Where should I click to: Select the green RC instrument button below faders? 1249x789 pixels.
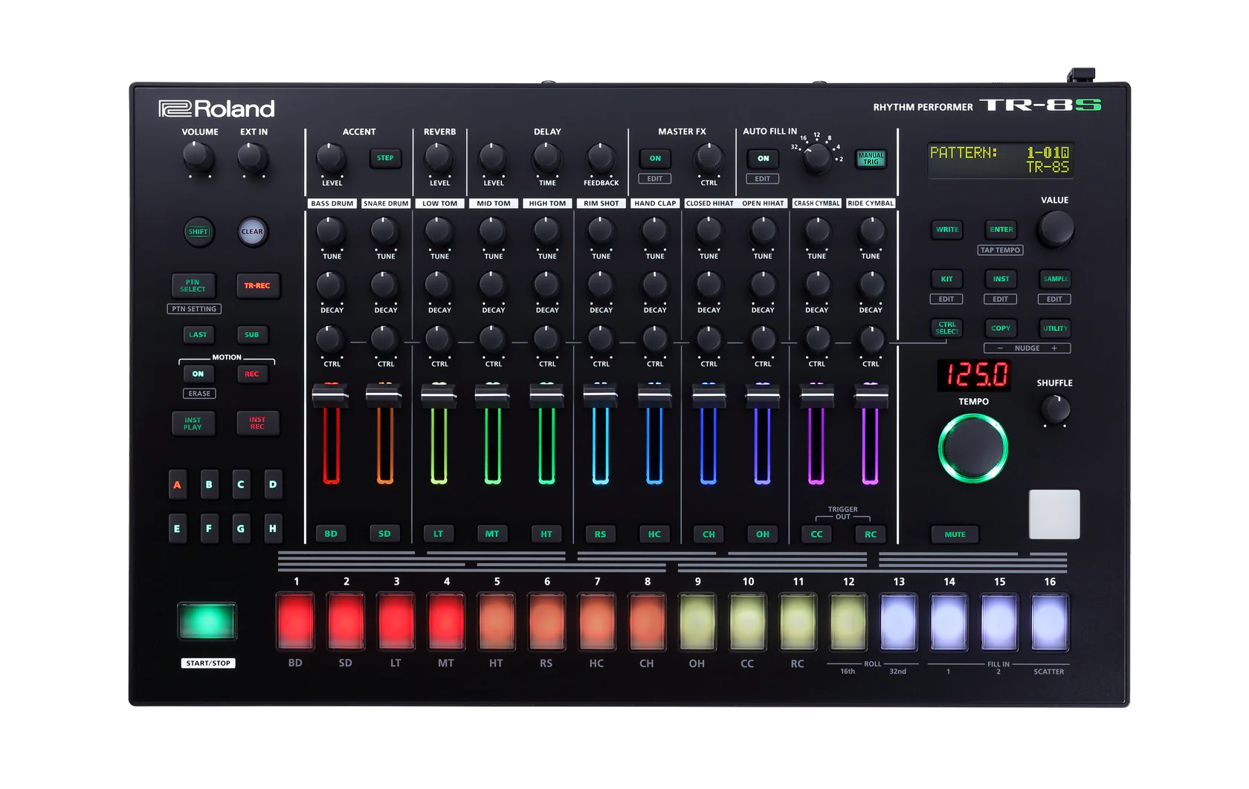871,534
